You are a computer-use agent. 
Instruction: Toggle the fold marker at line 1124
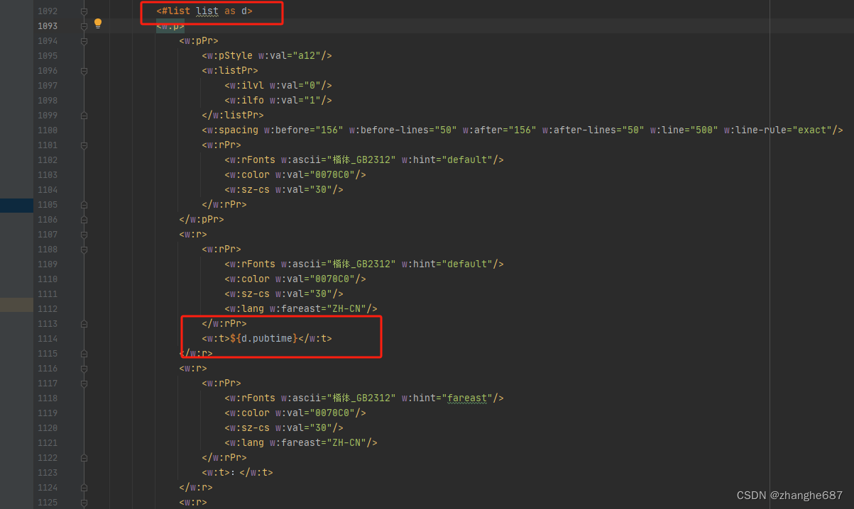tap(84, 488)
